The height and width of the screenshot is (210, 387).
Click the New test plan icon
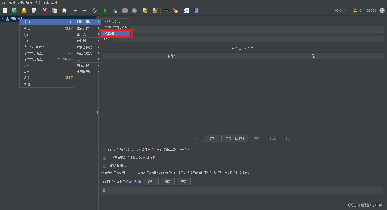[5, 11]
